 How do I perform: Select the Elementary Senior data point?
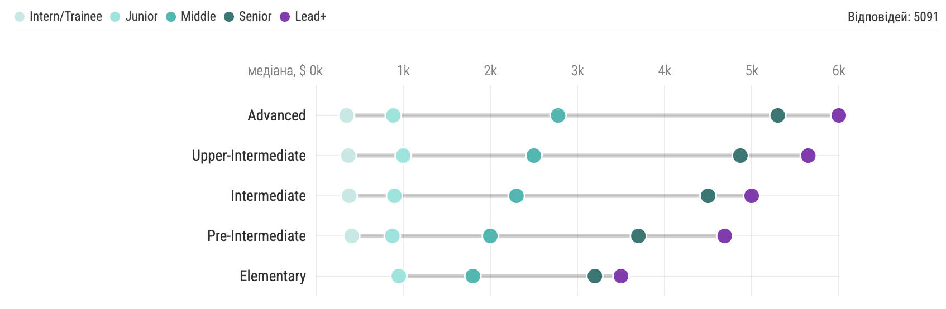(595, 276)
